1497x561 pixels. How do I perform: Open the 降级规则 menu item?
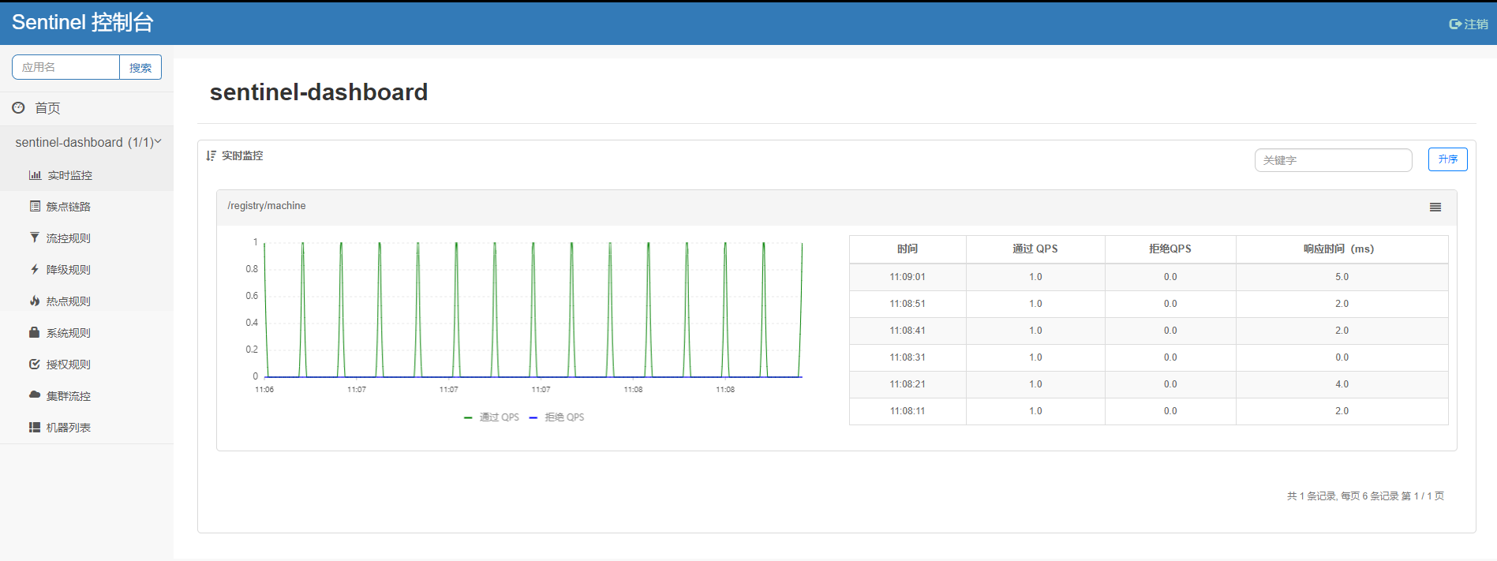point(69,270)
